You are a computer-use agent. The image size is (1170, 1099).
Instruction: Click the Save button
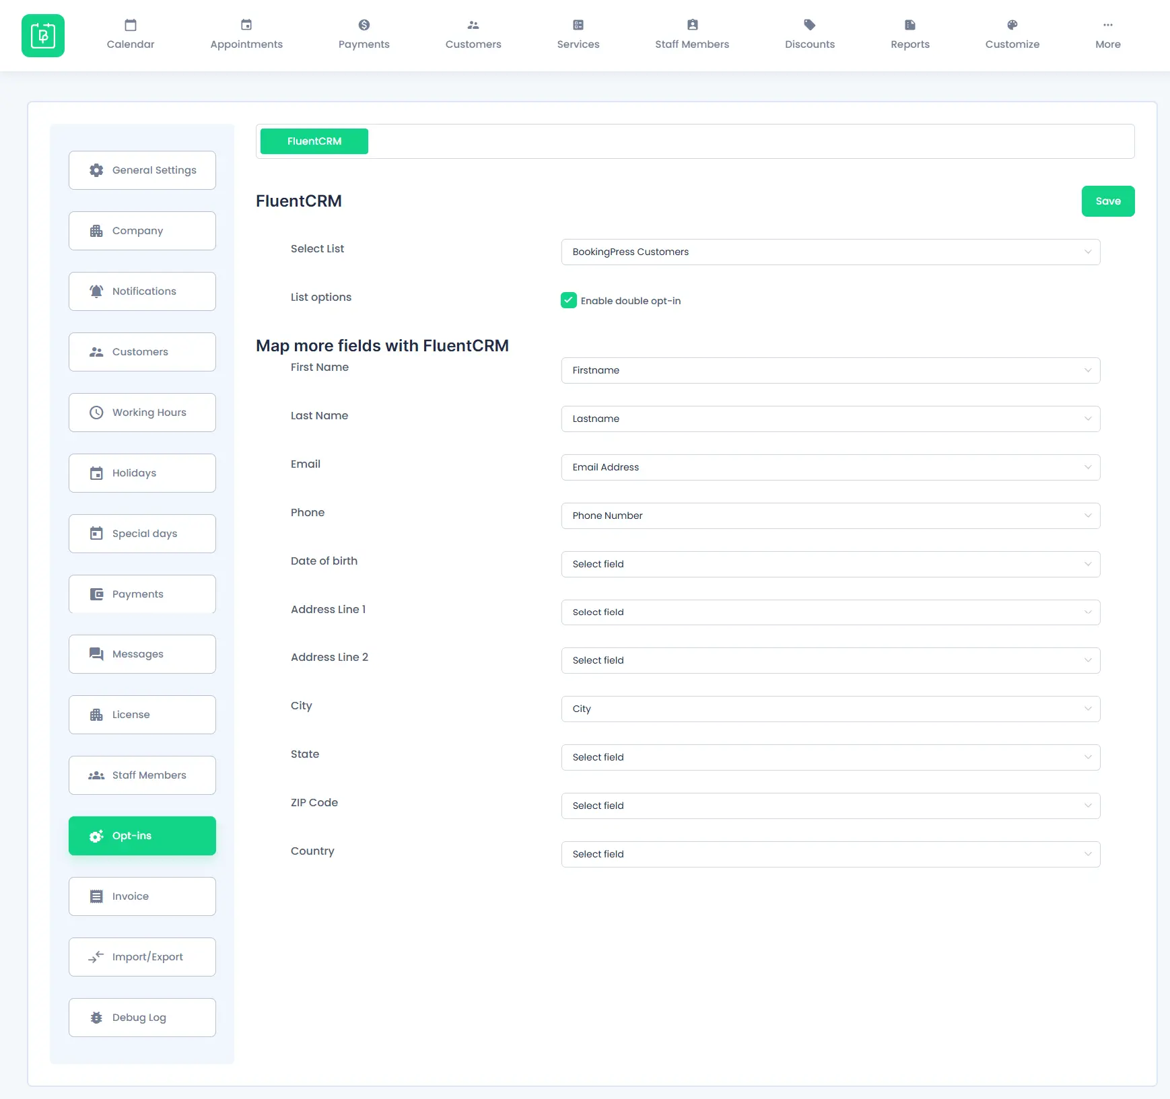[x=1107, y=201]
